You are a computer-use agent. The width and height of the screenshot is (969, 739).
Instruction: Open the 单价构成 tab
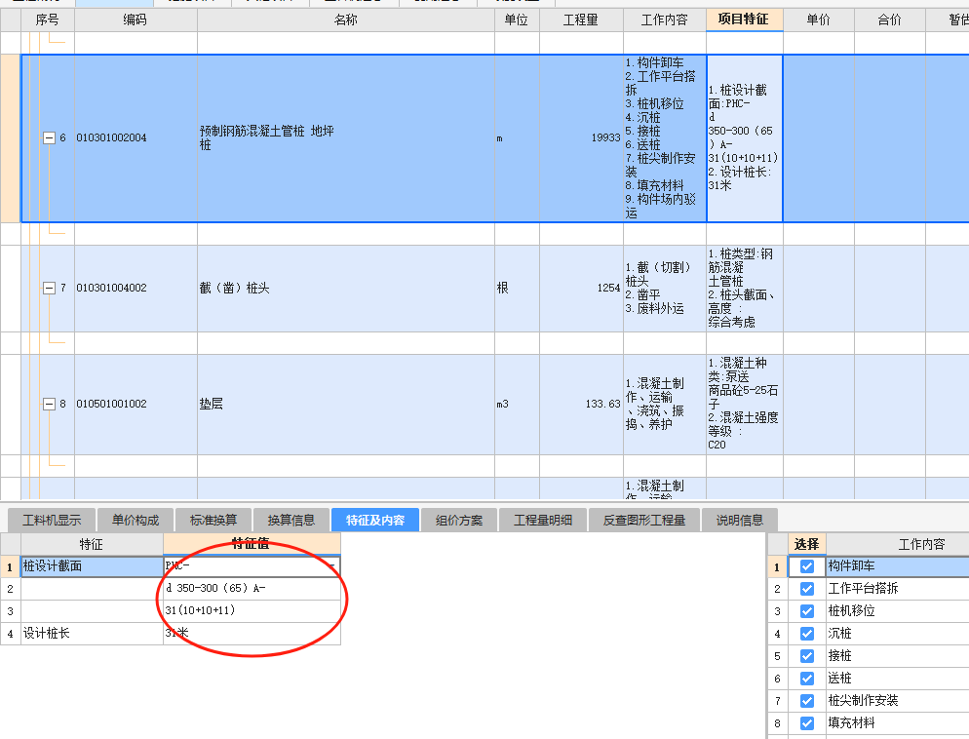point(136,521)
